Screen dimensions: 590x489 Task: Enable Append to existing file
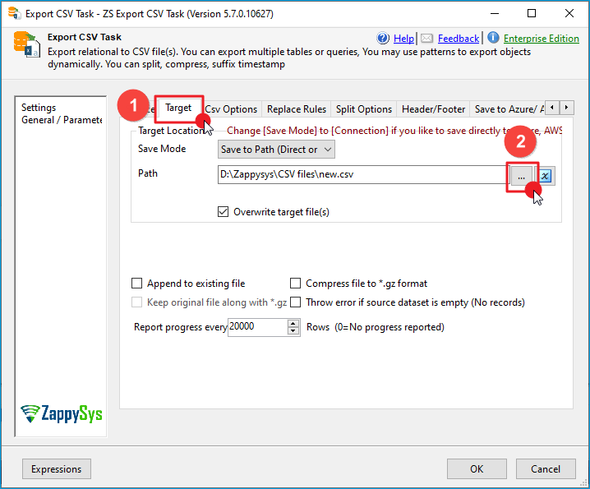[x=137, y=284]
